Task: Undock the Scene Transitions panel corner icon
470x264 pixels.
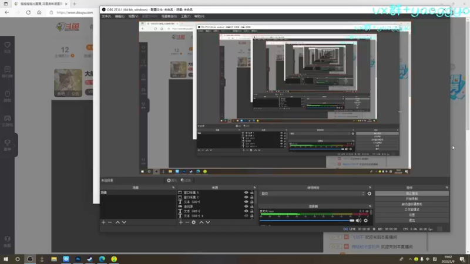Action: click(370, 188)
